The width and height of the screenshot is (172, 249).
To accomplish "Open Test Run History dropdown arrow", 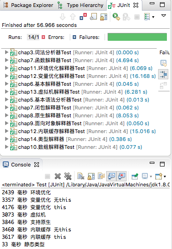I will pyautogui.click(x=153, y=17).
